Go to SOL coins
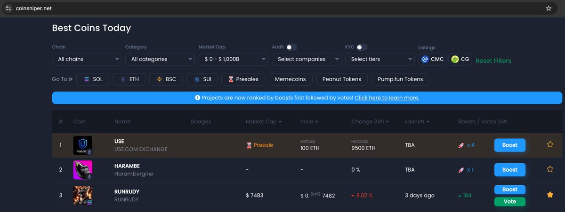The image size is (565, 212). (93, 79)
